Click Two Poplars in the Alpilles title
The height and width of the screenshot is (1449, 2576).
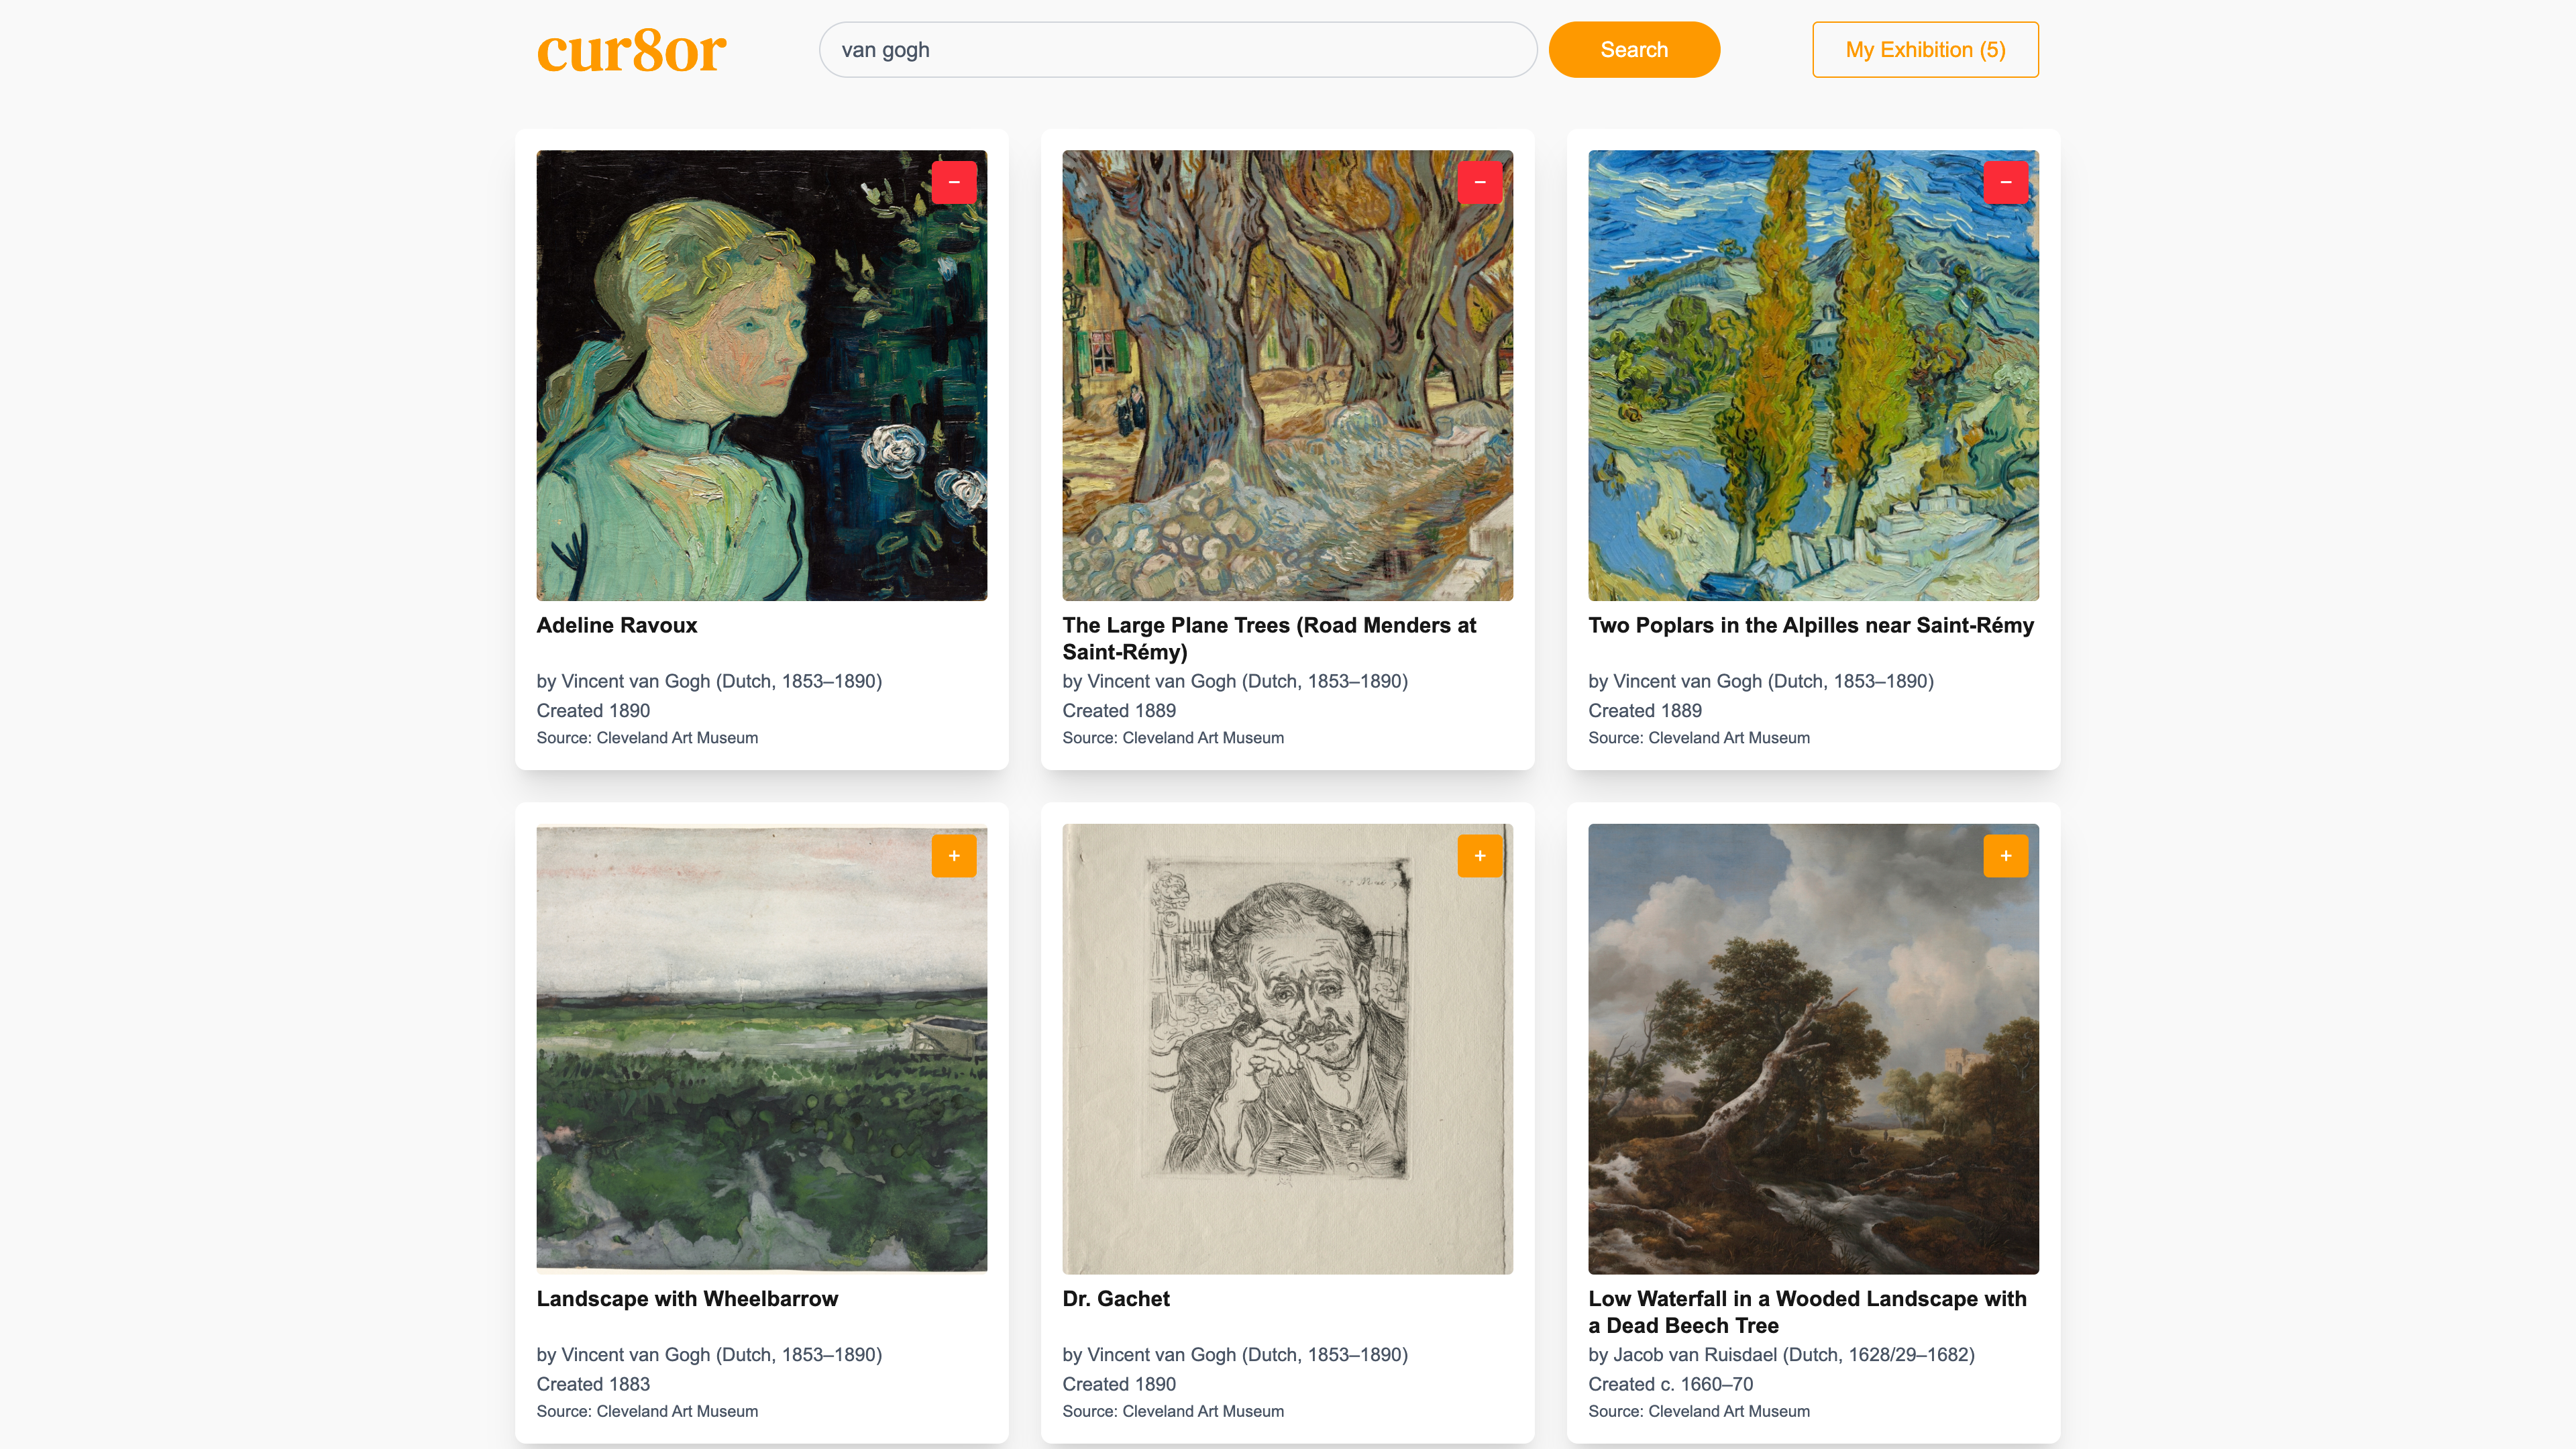point(1811,626)
